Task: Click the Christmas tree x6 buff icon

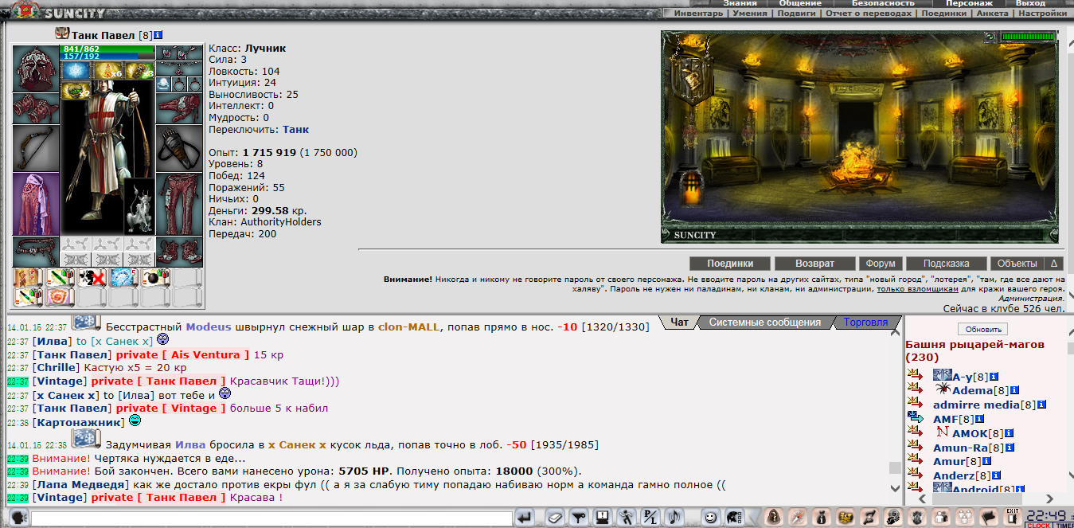Action: click(108, 70)
